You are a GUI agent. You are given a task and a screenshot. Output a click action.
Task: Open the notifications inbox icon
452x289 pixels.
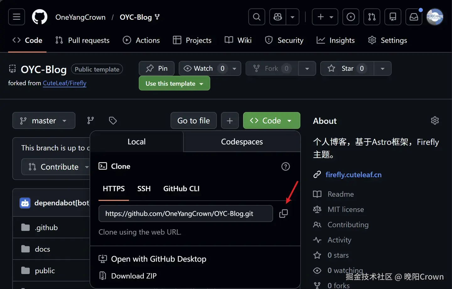point(414,17)
